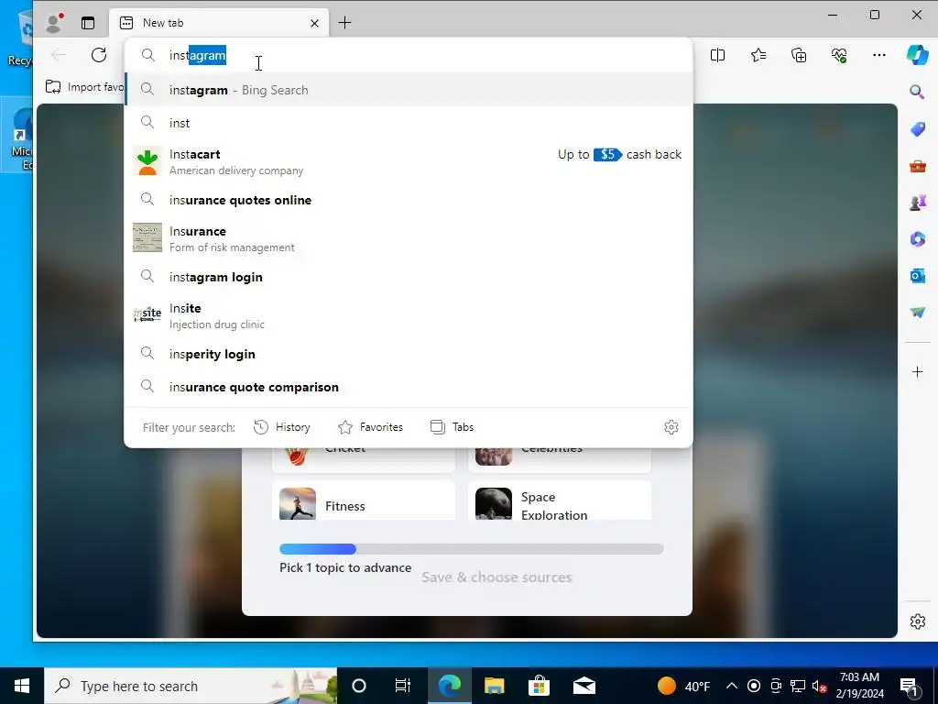Open address bar suggestion settings gear
Screen dimensions: 938x704
click(x=671, y=427)
